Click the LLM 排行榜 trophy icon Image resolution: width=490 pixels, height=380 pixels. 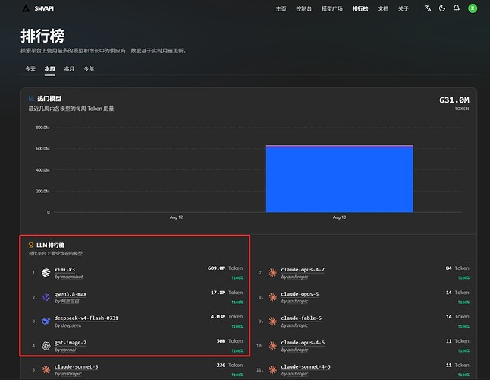tap(31, 245)
